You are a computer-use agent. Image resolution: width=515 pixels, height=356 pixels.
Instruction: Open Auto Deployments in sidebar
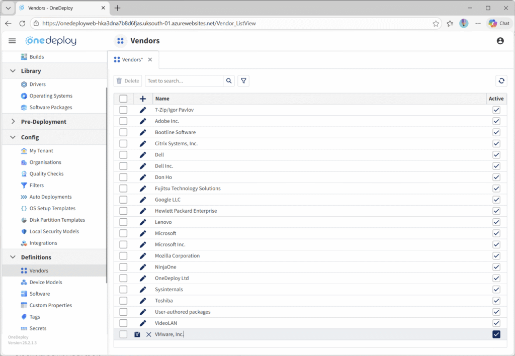(50, 197)
